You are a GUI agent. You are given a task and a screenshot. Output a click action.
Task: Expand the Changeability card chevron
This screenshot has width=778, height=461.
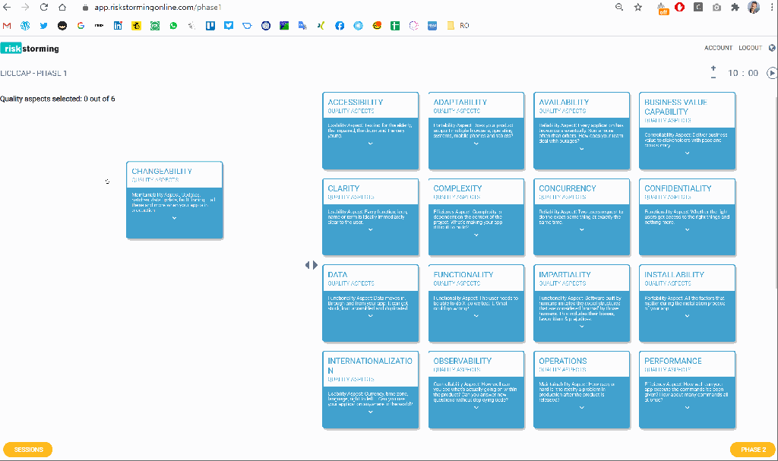(x=175, y=218)
